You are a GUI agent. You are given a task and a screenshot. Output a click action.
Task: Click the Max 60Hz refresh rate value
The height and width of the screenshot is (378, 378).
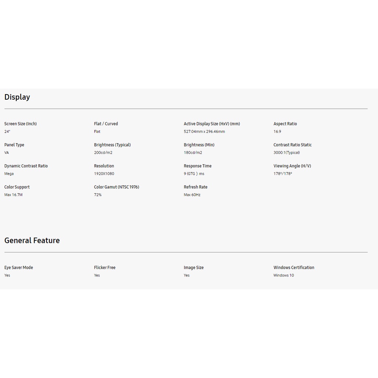(x=192, y=195)
